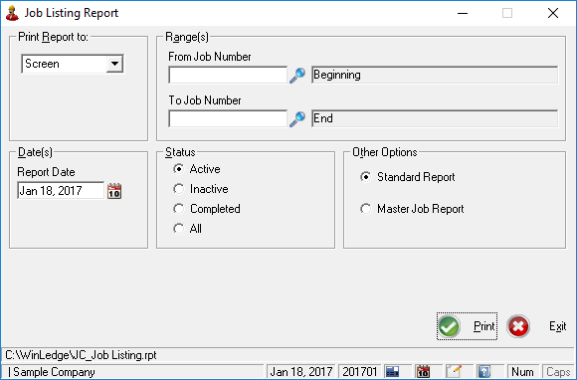Click the notepad icon in status bar
The width and height of the screenshot is (577, 380).
454,371
